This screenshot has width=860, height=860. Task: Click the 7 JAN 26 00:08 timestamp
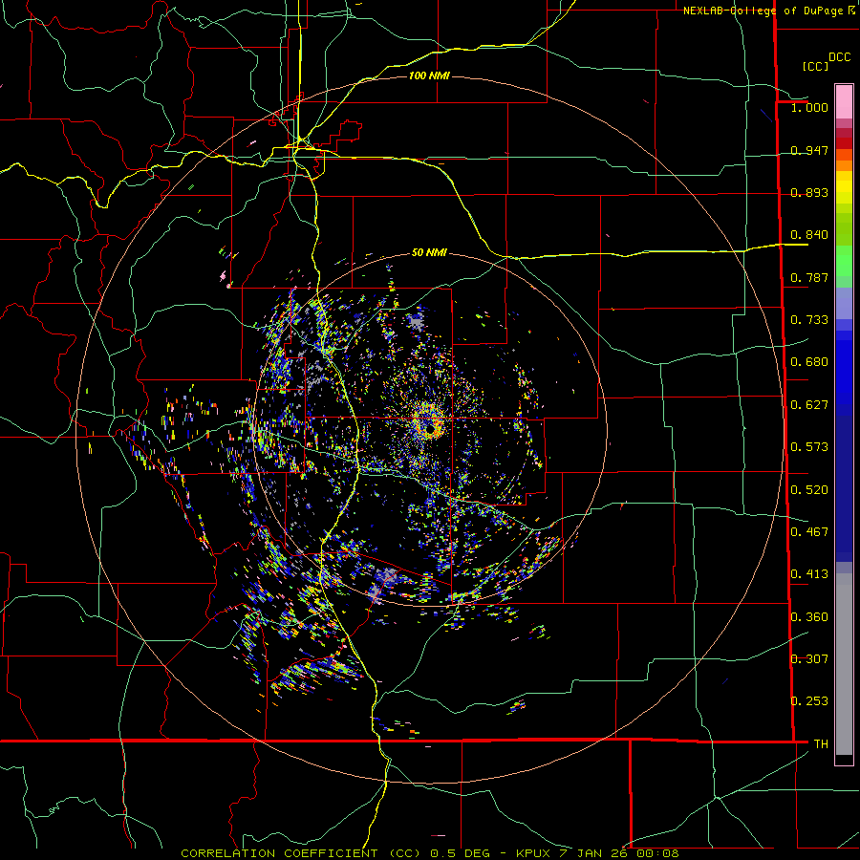tap(618, 853)
